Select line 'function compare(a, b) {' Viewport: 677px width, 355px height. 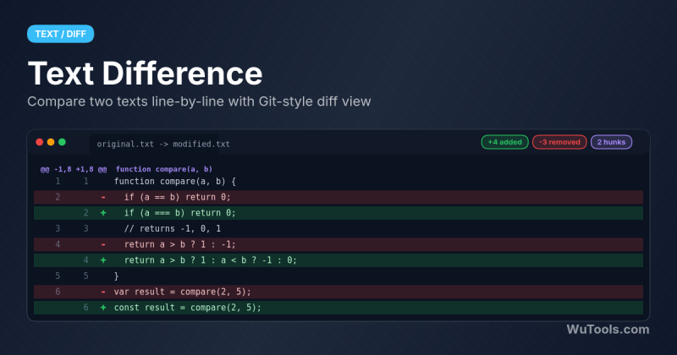[x=338, y=182]
